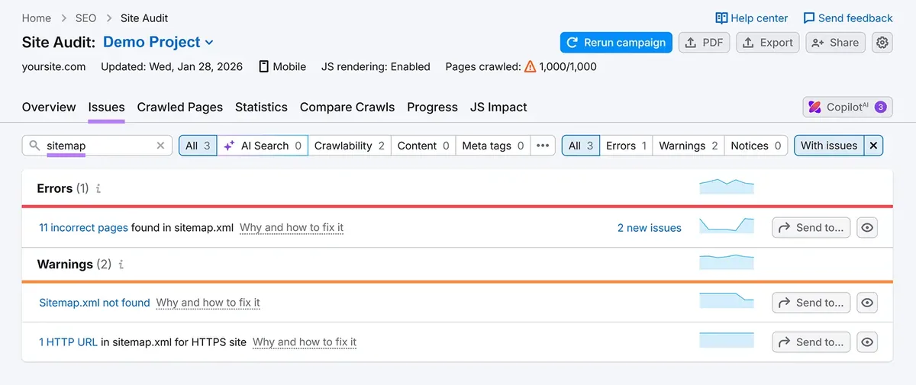The height and width of the screenshot is (385, 916).
Task: Filter by Notices severity
Action: [756, 146]
